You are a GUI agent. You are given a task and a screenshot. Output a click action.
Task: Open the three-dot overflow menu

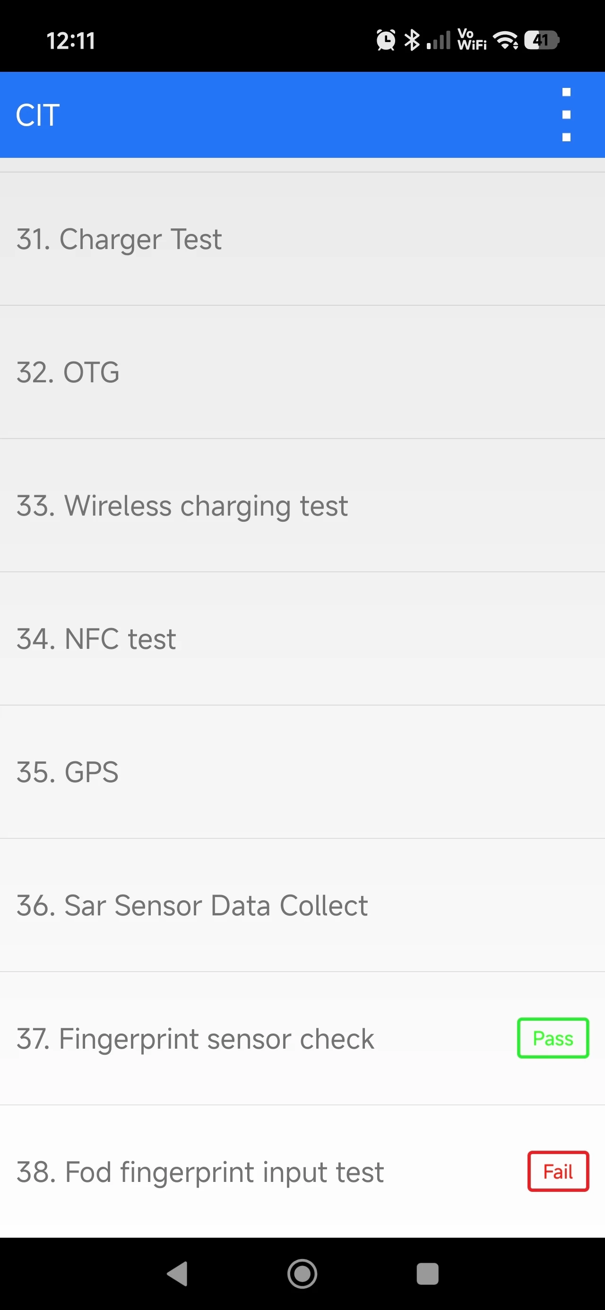tap(566, 114)
